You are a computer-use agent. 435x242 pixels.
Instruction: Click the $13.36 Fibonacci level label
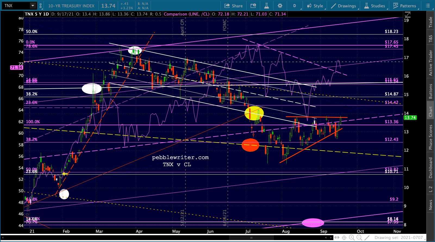click(392, 122)
